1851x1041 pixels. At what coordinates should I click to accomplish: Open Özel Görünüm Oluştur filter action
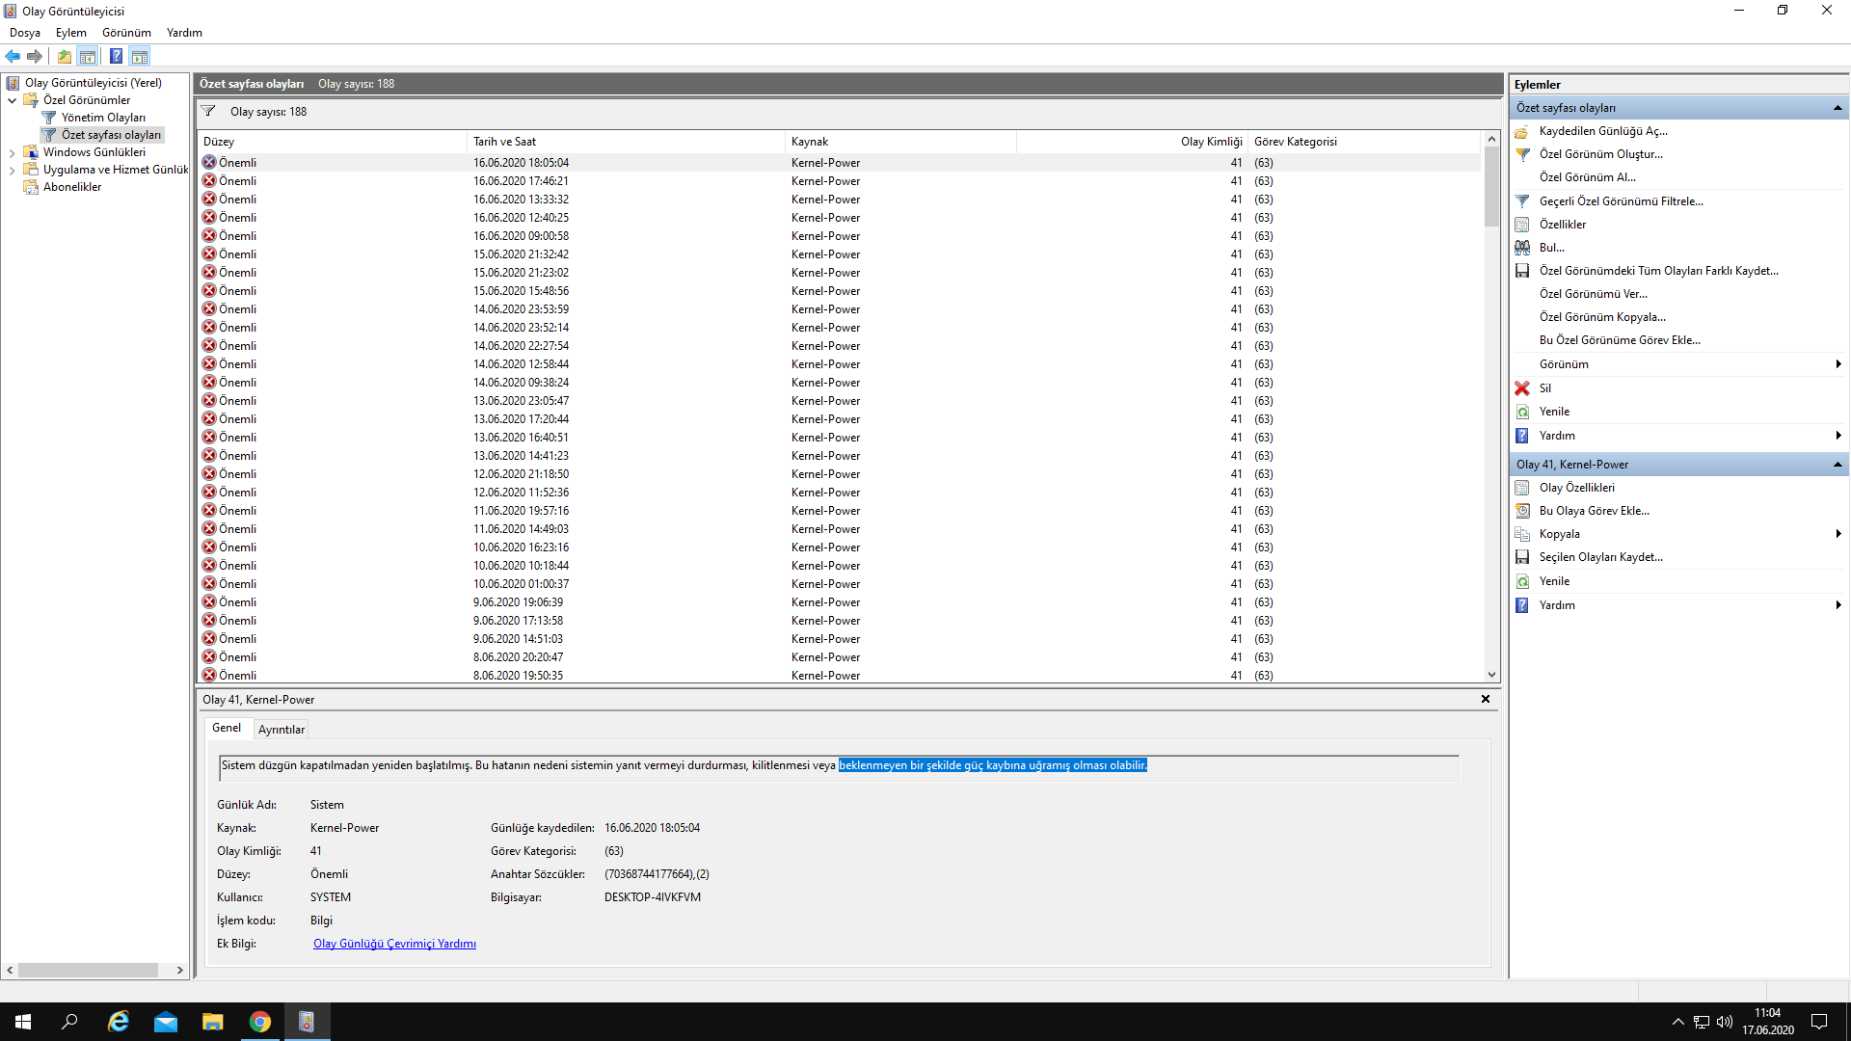coord(1600,154)
